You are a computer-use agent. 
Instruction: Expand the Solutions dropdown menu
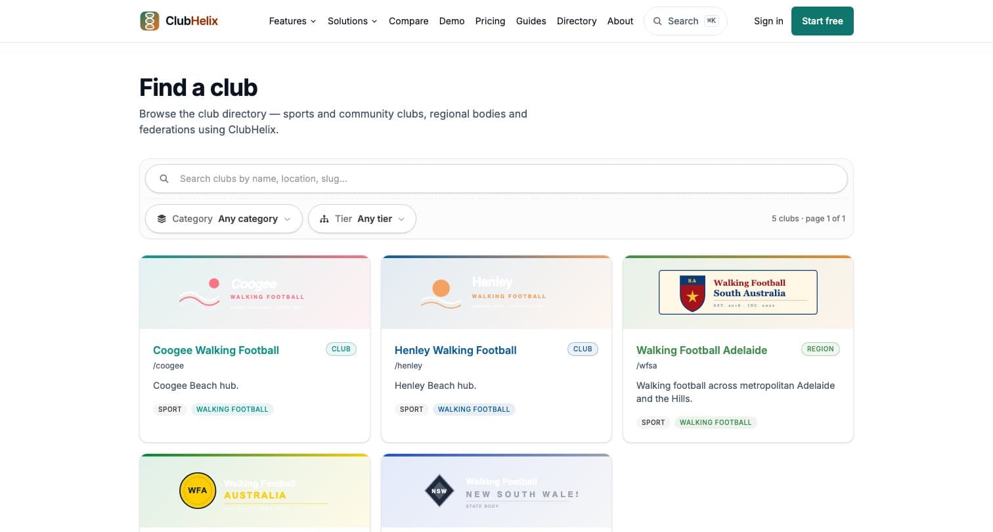[353, 21]
